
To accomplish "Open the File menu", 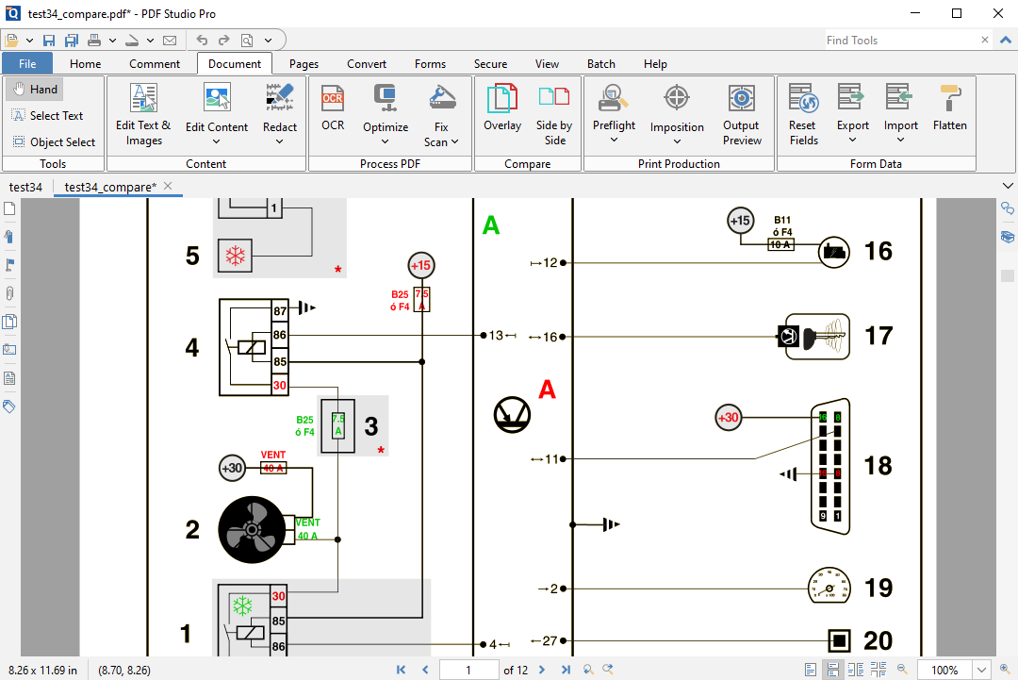I will (27, 63).
